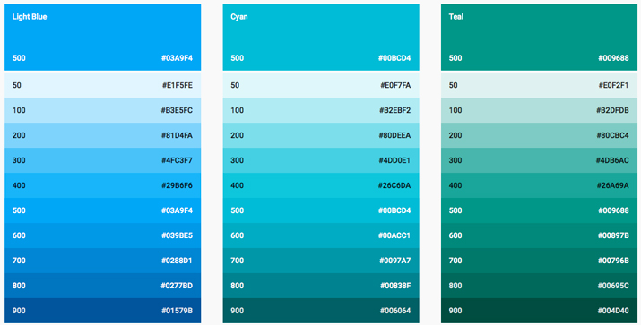
Task: Pick the Light Blue 50 swatch #E1F5FE
Action: pos(102,85)
